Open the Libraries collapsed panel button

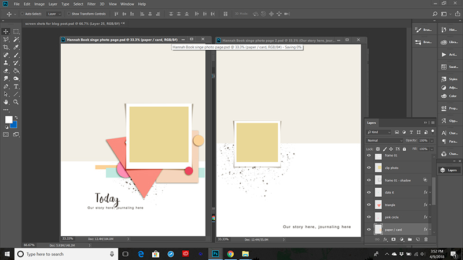(450, 42)
